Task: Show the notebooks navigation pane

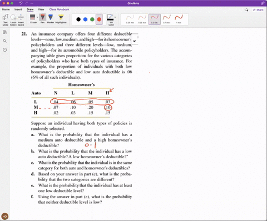Action: pos(5,32)
